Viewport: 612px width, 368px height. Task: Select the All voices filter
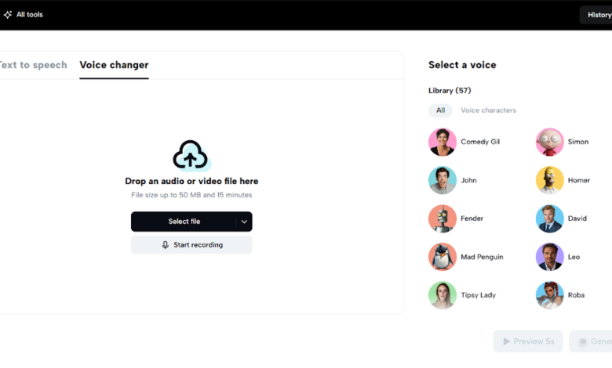440,110
